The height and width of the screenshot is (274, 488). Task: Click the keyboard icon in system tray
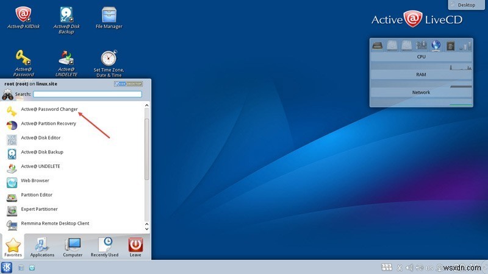[x=387, y=267]
